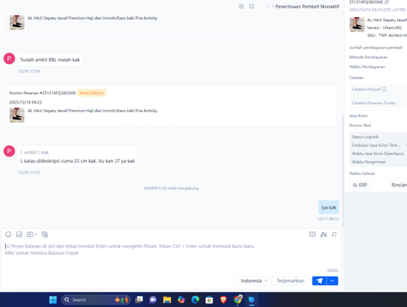
Task: Open the text formatting list icon at toolbar right
Action: point(335,235)
